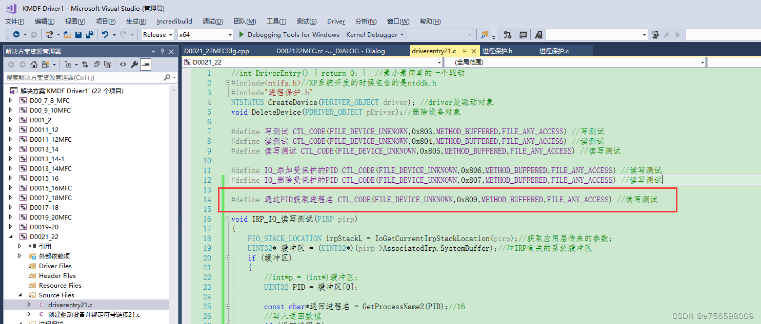Select the New Project toolbar icon
The width and height of the screenshot is (761, 324).
(50, 35)
